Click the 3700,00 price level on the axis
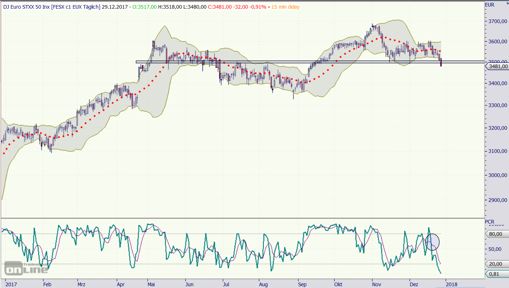This screenshot has height=288, width=509. [497, 22]
